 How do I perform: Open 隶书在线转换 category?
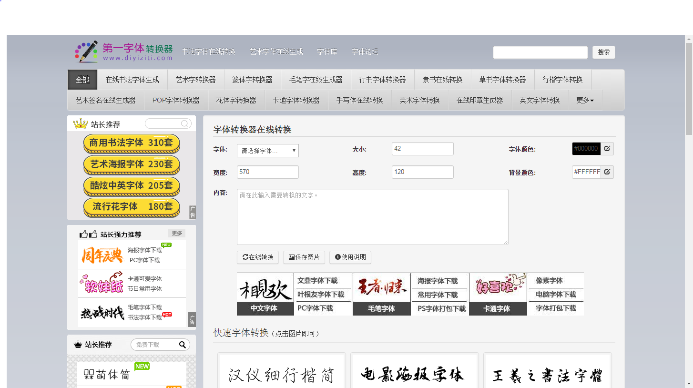[x=443, y=80]
